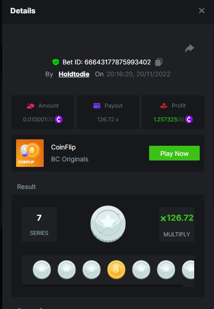Copy the Bet ID with the copy icon
214x309 pixels.
[159, 62]
